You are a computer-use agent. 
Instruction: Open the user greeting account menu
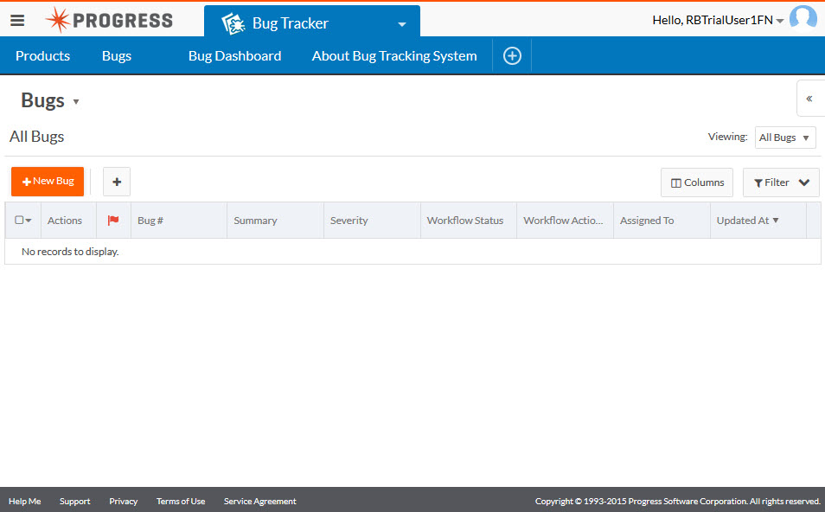click(718, 20)
